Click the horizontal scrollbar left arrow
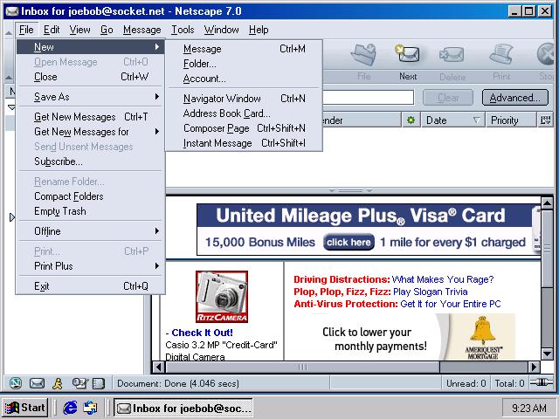This screenshot has width=559, height=419. [159, 367]
